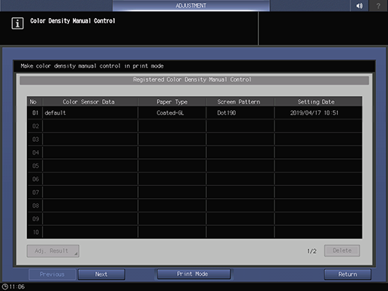388x291 pixels.
Task: Click the 'Paper Type' column header
Action: 172,102
